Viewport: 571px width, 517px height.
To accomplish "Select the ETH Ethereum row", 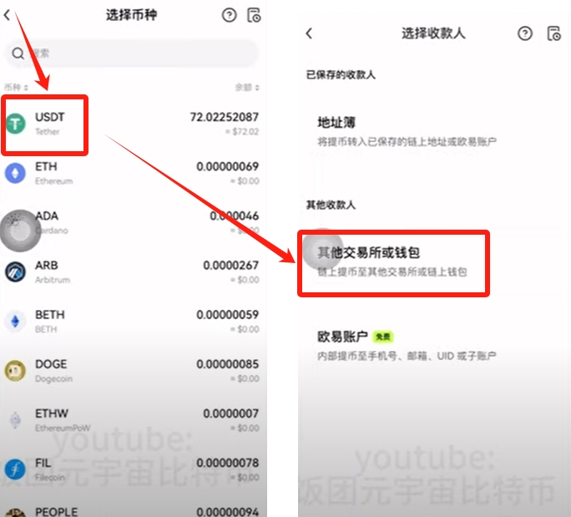I will pyautogui.click(x=131, y=174).
